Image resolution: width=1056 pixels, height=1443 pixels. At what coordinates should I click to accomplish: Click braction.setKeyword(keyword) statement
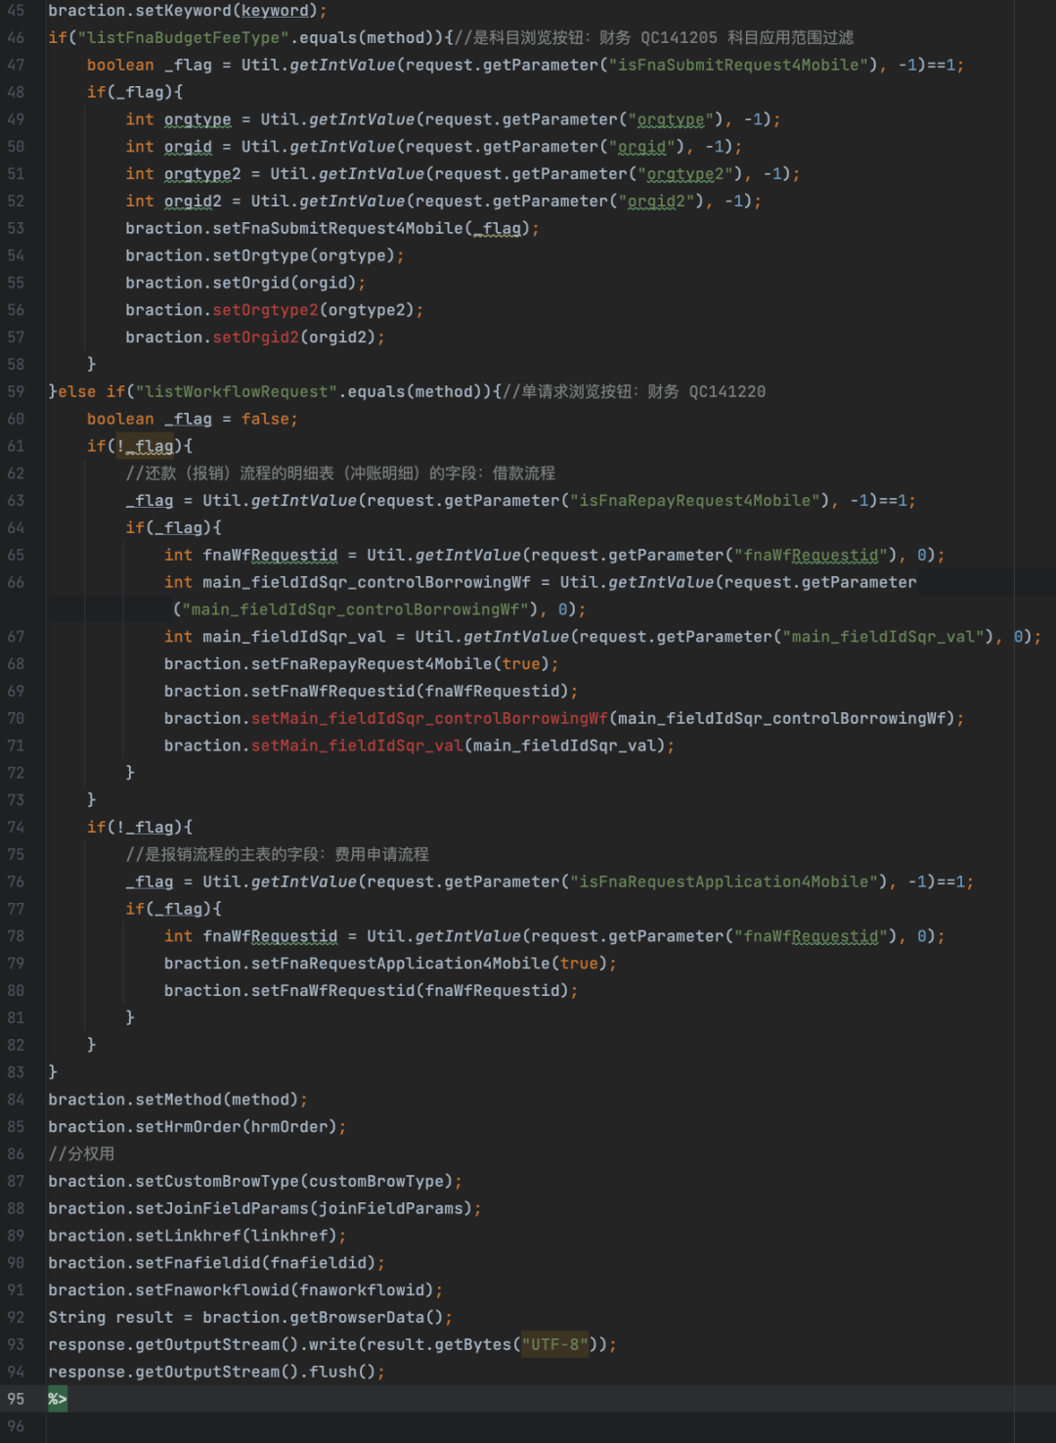coord(188,11)
